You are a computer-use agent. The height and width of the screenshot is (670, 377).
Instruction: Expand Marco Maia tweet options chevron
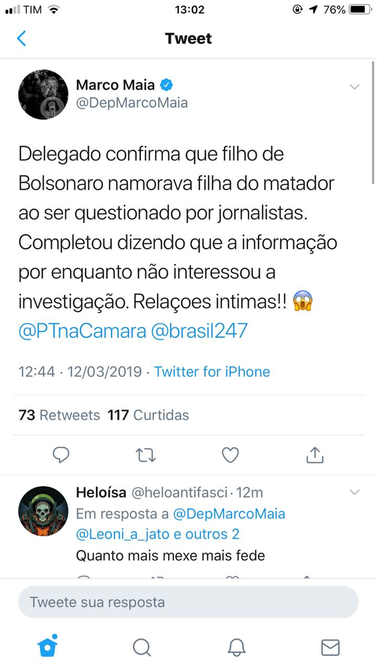point(354,87)
